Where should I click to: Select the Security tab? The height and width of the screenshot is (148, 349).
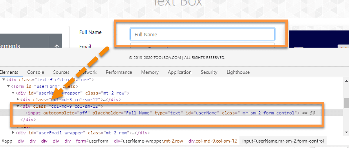(x=209, y=72)
